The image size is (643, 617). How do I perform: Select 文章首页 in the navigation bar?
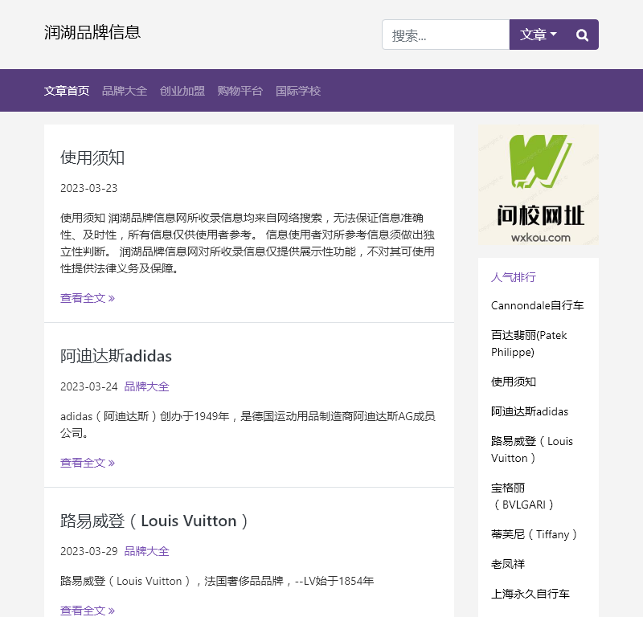[x=66, y=91]
